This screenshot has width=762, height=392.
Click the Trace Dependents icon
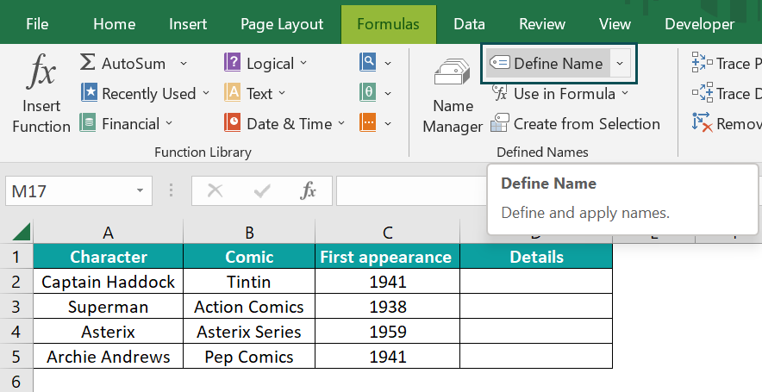point(703,93)
